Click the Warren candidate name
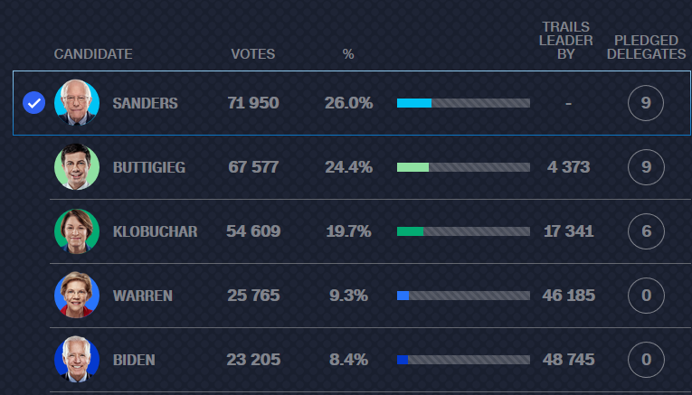Viewport: 692px width, 395px height. tap(142, 296)
